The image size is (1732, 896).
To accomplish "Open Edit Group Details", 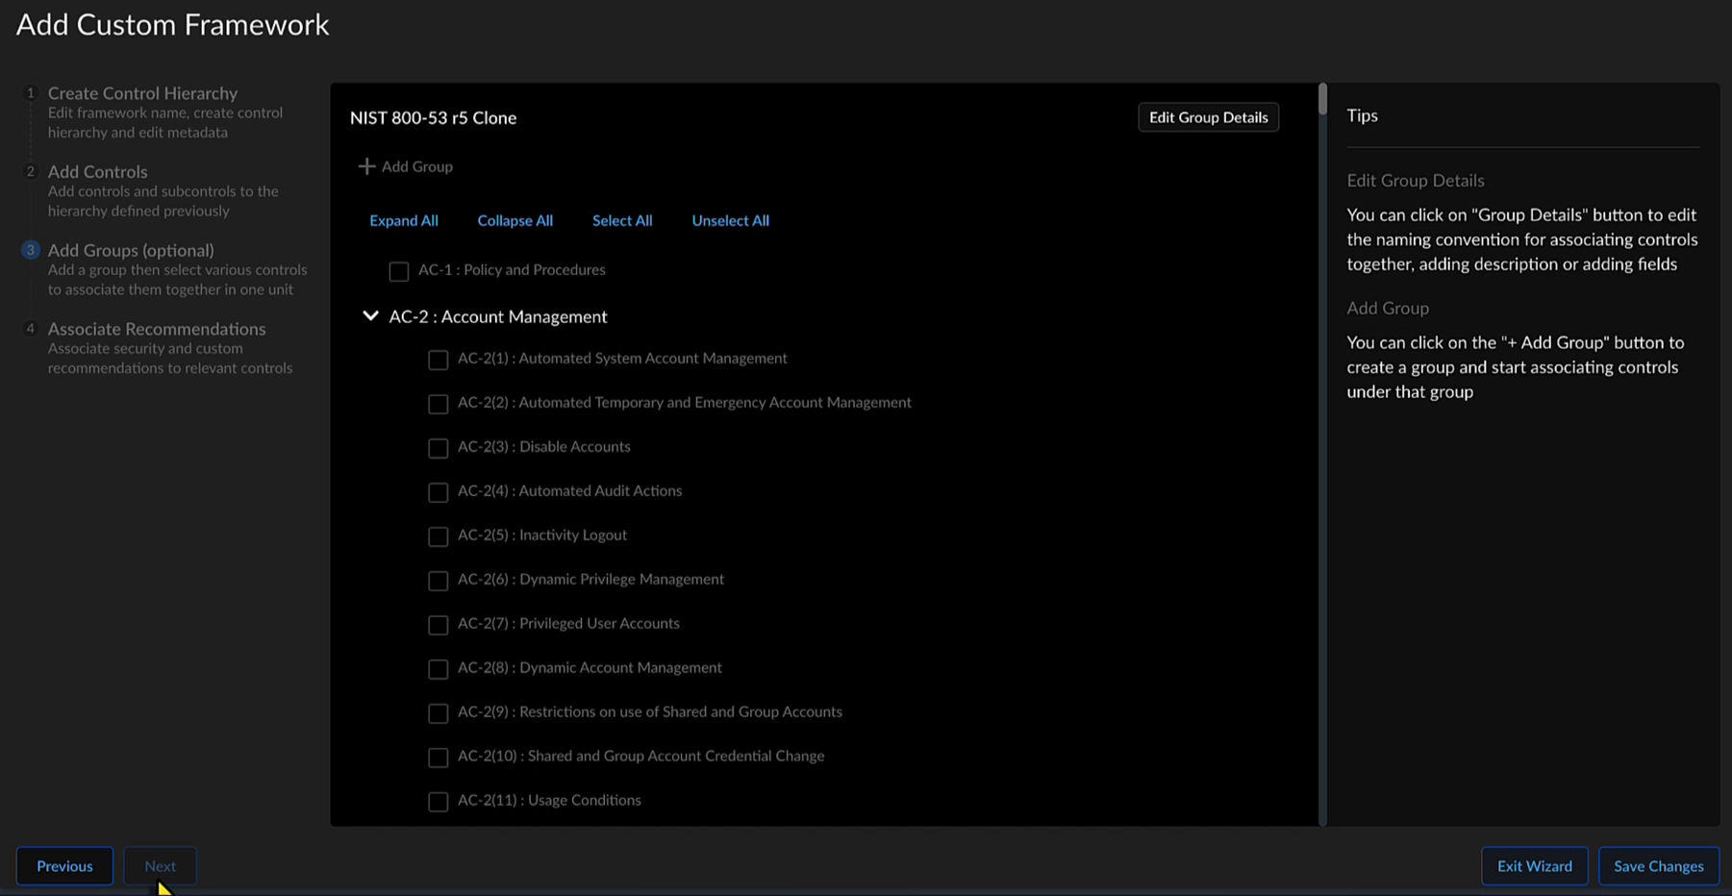I will (1208, 117).
